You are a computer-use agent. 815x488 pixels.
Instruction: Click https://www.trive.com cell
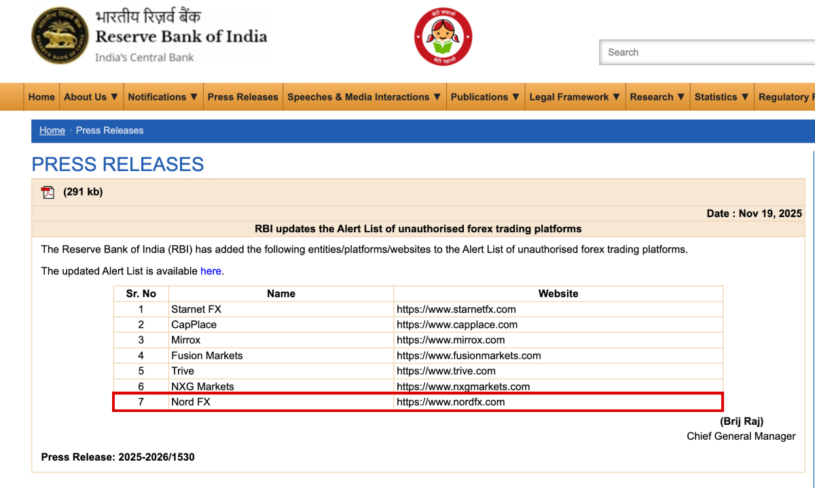click(x=558, y=371)
